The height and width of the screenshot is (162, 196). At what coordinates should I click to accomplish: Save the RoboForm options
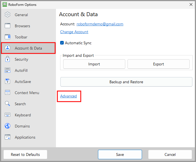click(x=120, y=154)
